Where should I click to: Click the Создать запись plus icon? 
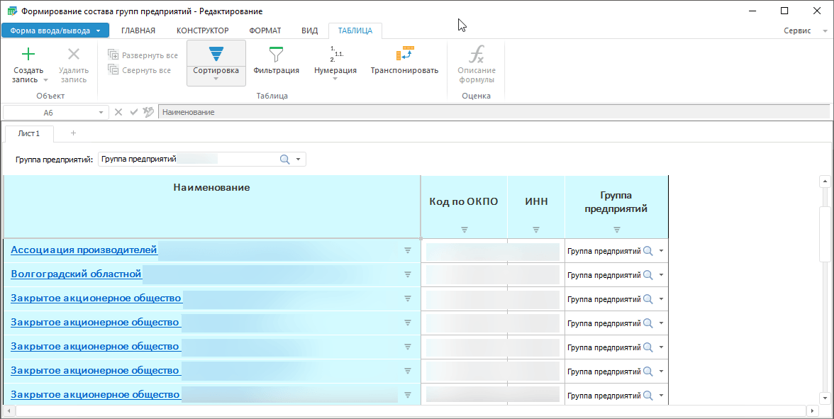[28, 54]
